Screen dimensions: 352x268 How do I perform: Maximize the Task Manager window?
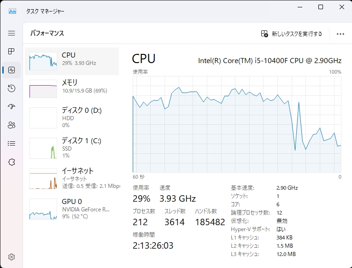pos(321,7)
